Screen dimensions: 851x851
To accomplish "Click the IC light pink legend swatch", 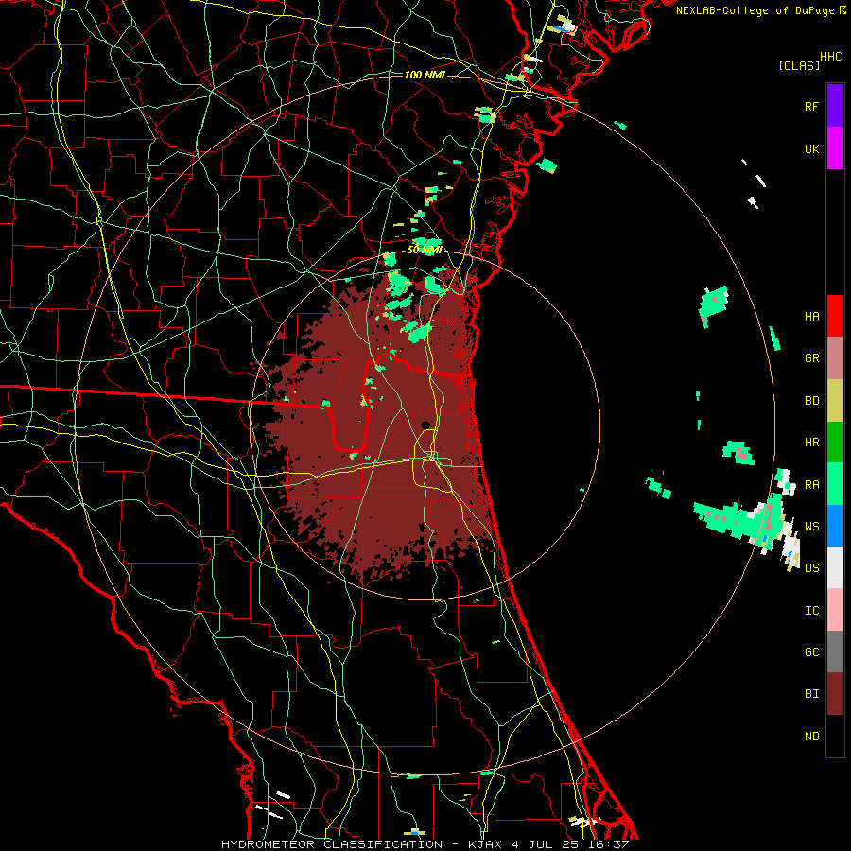I will click(835, 610).
